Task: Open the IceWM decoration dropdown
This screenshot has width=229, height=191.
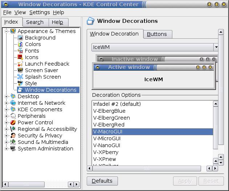Action: [155, 47]
